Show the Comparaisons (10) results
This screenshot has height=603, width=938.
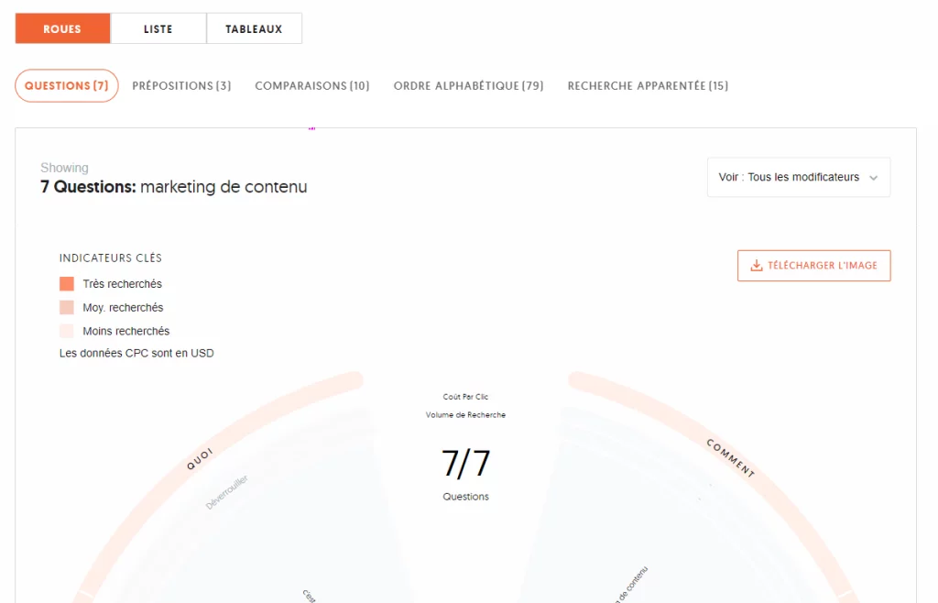click(312, 85)
